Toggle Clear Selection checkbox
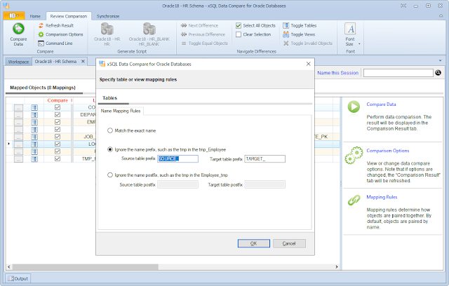This screenshot has width=449, height=286. 239,34
